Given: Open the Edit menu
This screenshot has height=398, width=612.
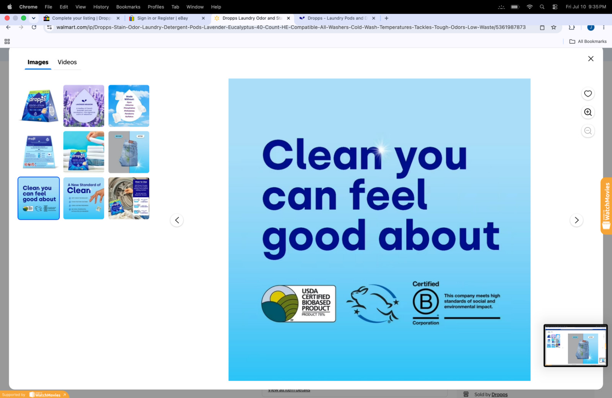Looking at the screenshot, I should [64, 7].
